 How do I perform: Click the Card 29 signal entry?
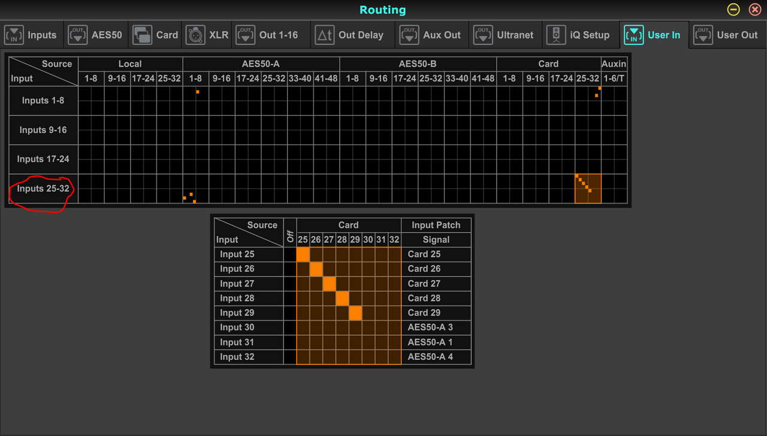[436, 312]
